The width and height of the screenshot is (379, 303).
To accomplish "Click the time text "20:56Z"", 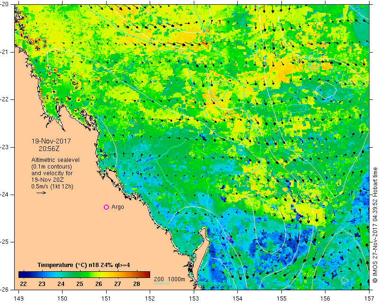I will [x=49, y=149].
